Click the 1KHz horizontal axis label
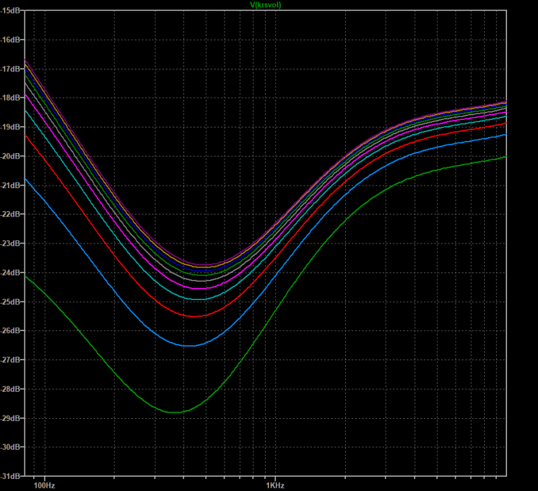The image size is (538, 491). click(x=273, y=485)
